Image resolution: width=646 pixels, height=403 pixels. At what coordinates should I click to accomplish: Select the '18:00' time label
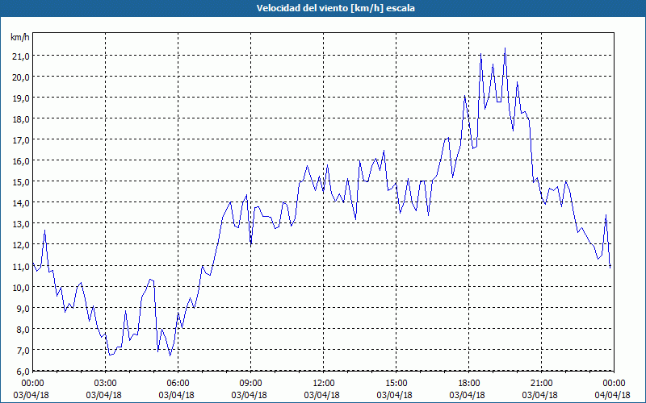469,384
